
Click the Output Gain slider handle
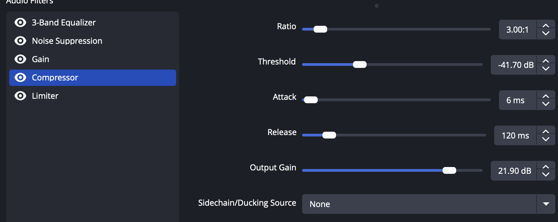[x=449, y=170]
